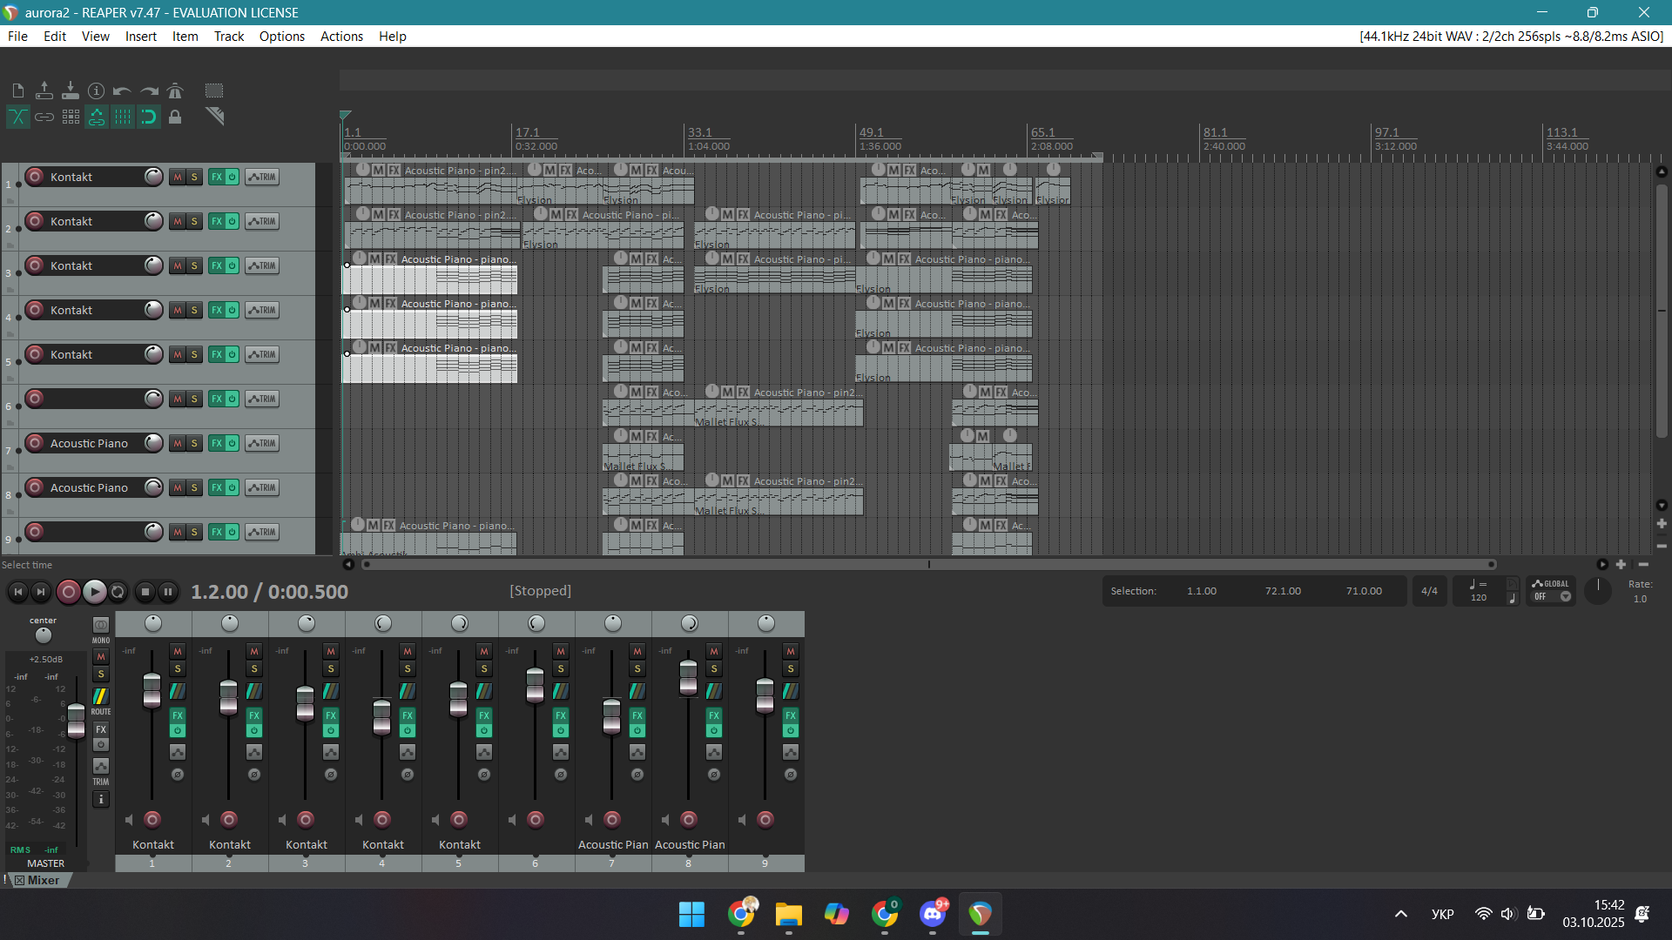The height and width of the screenshot is (940, 1672).
Task: Toggle ripple editing grid icon
Action: tap(71, 117)
